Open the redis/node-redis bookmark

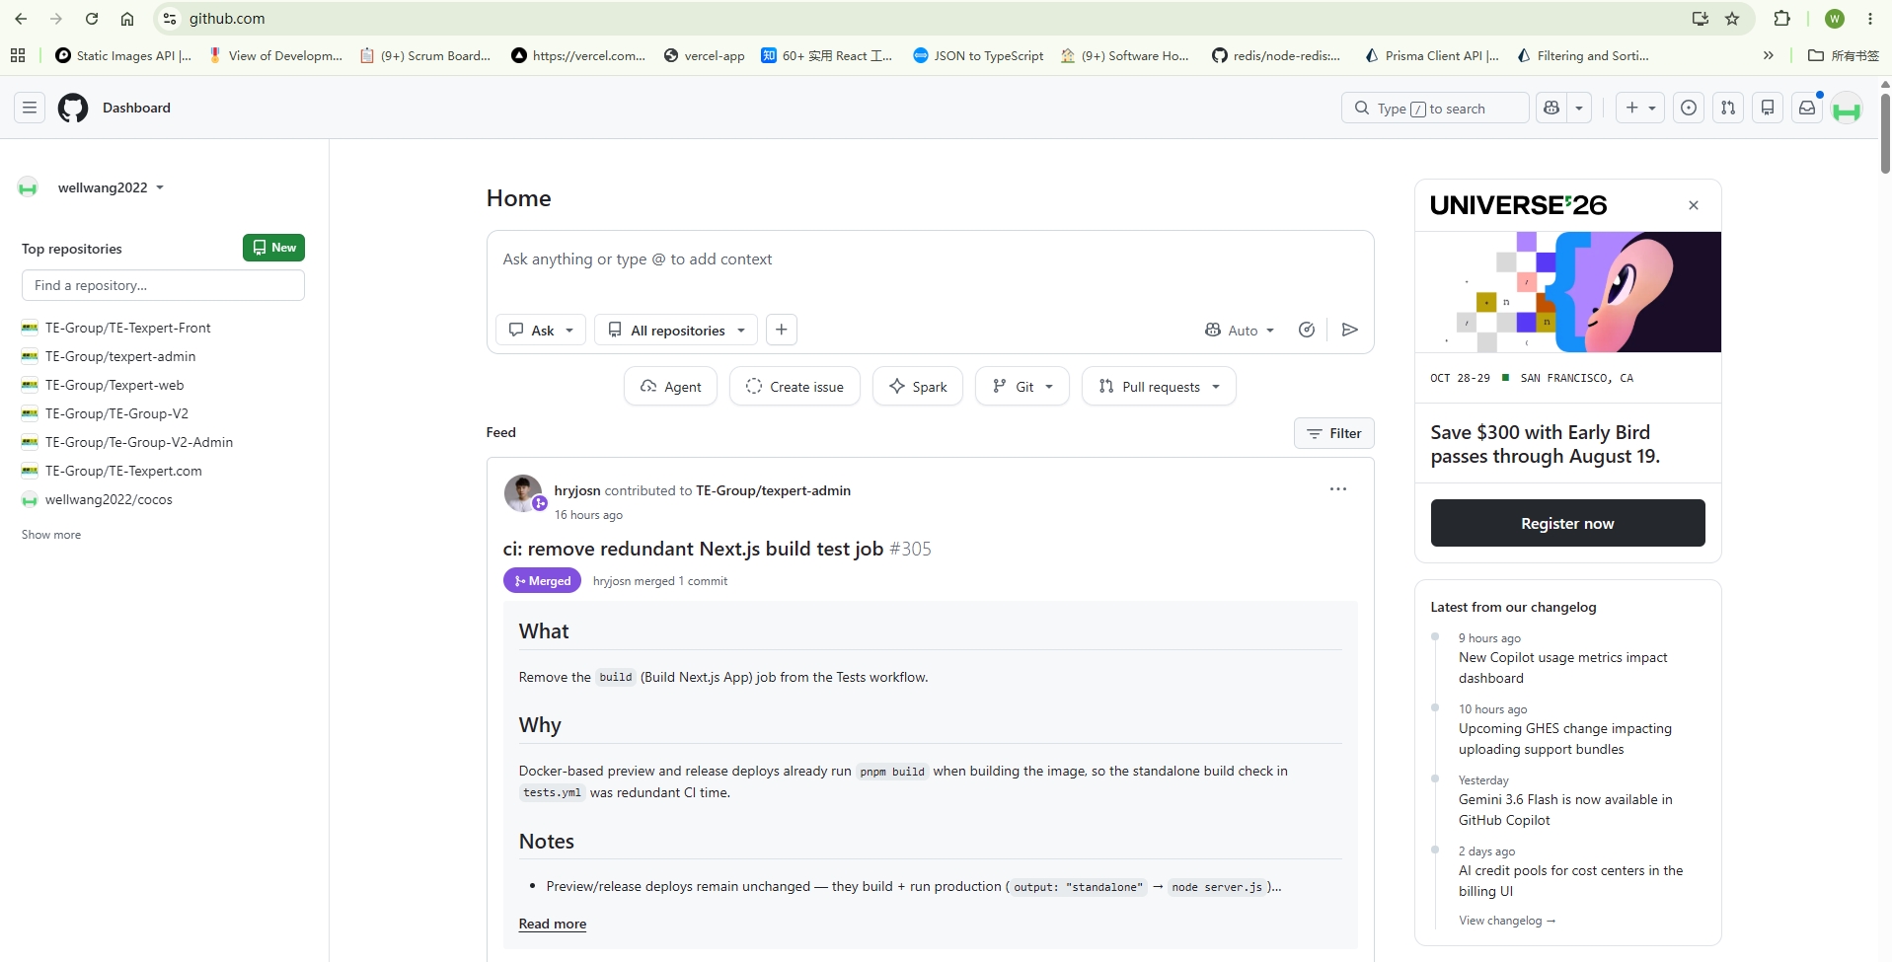[1277, 55]
